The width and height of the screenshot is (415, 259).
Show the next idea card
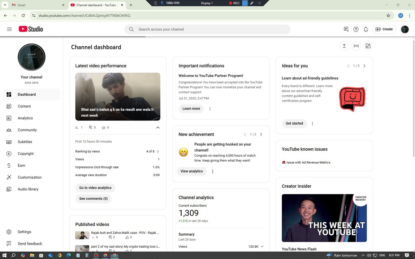[x=364, y=66]
